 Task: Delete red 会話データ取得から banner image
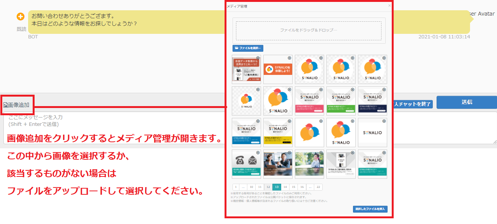tap(258, 58)
